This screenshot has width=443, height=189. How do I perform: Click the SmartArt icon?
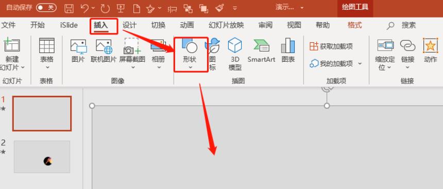click(x=261, y=46)
